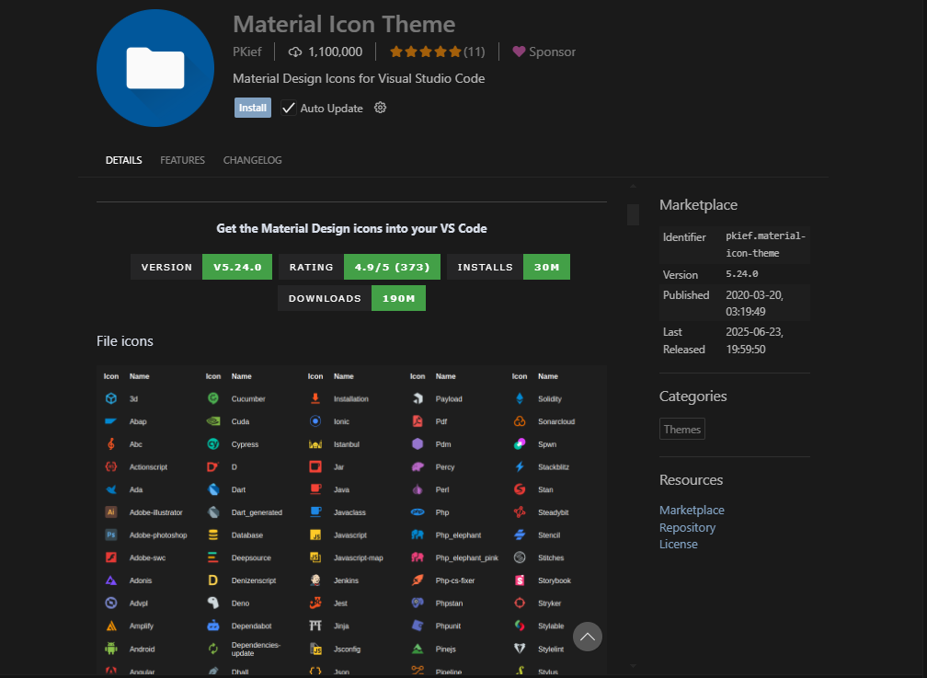This screenshot has height=678, width=927.
Task: Click the readme vertical scrollbar thumb
Action: pos(633,214)
